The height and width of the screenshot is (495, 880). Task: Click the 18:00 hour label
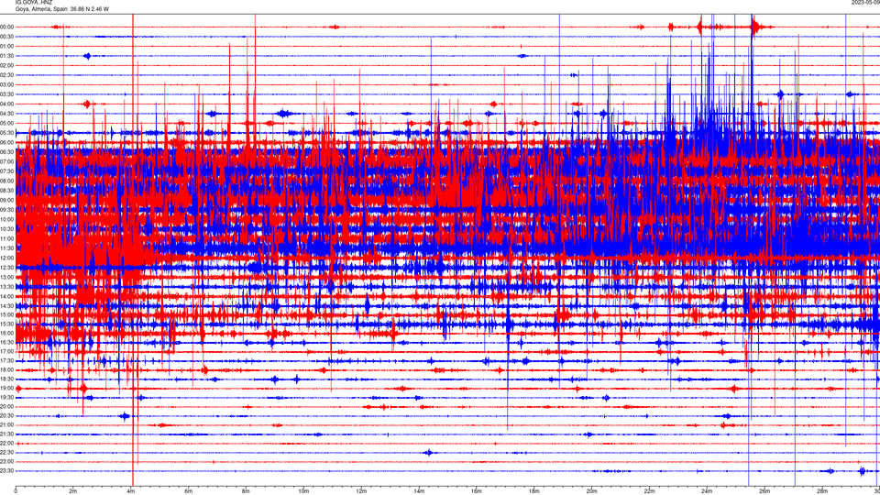point(7,369)
